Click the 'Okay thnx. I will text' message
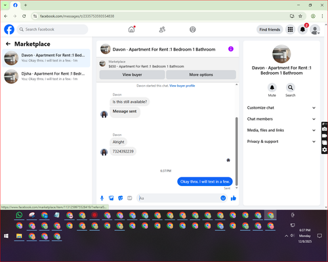The image size is (328, 262). (205, 181)
